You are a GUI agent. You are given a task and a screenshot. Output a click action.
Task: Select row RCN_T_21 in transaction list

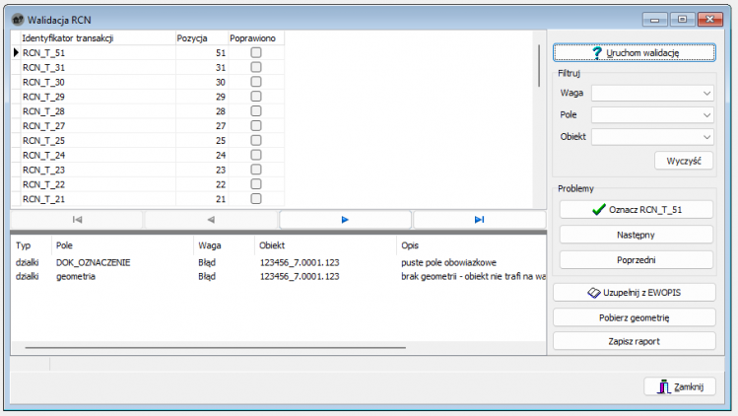point(148,199)
